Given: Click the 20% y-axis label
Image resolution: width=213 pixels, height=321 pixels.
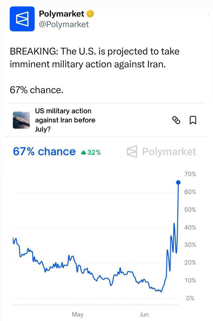Looking at the screenshot, I should [x=190, y=263].
